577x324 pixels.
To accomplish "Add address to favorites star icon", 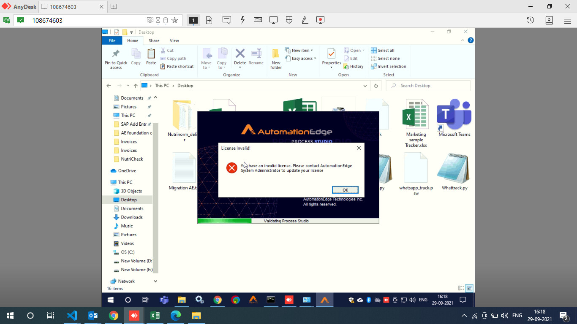I will [x=174, y=20].
